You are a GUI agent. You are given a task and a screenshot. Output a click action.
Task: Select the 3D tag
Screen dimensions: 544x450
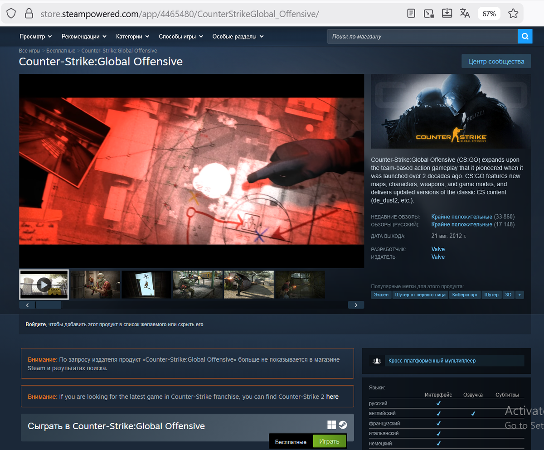tap(508, 295)
